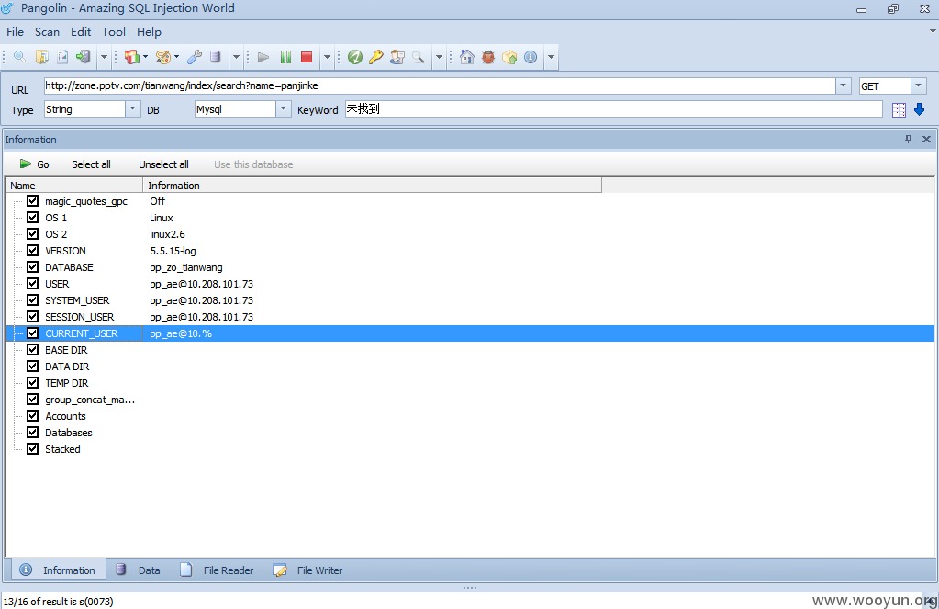Viewport: 939px width, 609px height.
Task: Click the KeyWord input field
Action: [x=614, y=109]
